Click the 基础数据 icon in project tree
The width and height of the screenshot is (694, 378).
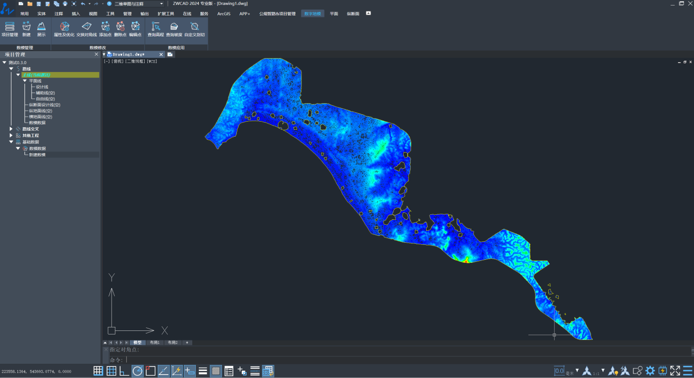pos(18,142)
